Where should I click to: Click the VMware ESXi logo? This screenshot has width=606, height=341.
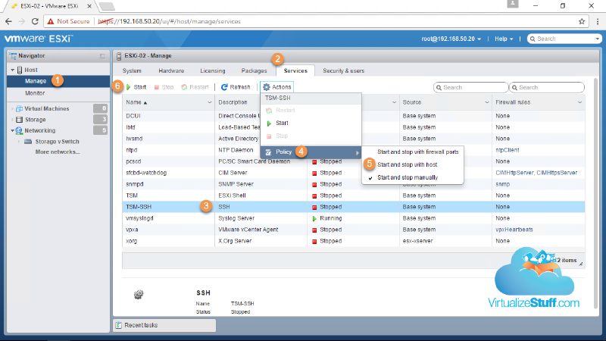tap(39, 39)
